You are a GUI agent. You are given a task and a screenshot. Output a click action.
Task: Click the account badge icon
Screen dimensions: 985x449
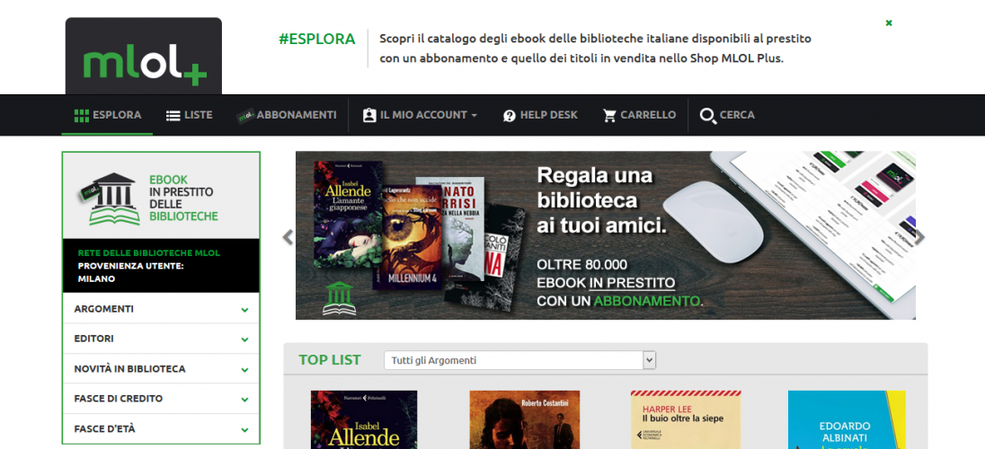tap(369, 116)
